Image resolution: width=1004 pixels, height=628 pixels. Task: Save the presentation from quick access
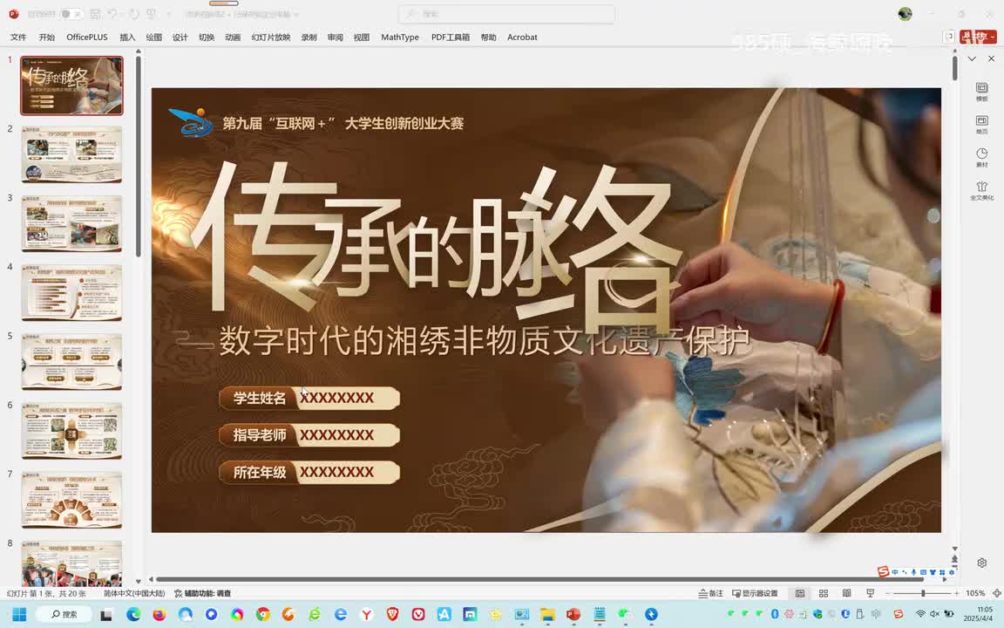point(95,13)
